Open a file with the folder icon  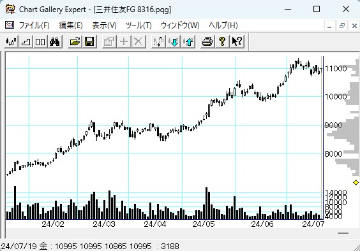pyautogui.click(x=75, y=41)
